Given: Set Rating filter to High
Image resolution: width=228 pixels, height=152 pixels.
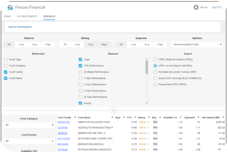Looking at the screenshot, I should click(x=104, y=45).
